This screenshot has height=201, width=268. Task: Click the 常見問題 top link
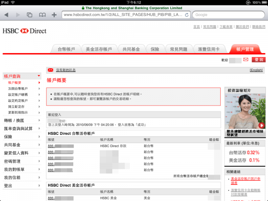point(209,27)
